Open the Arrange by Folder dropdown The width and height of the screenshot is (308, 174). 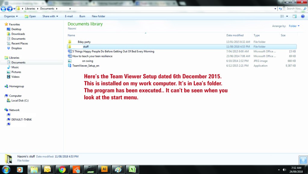294,26
